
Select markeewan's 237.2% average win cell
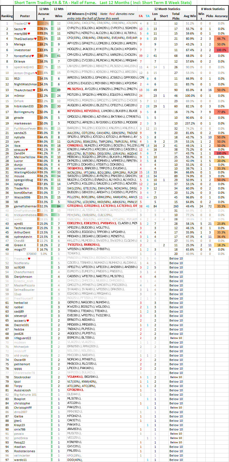[x=190, y=123]
